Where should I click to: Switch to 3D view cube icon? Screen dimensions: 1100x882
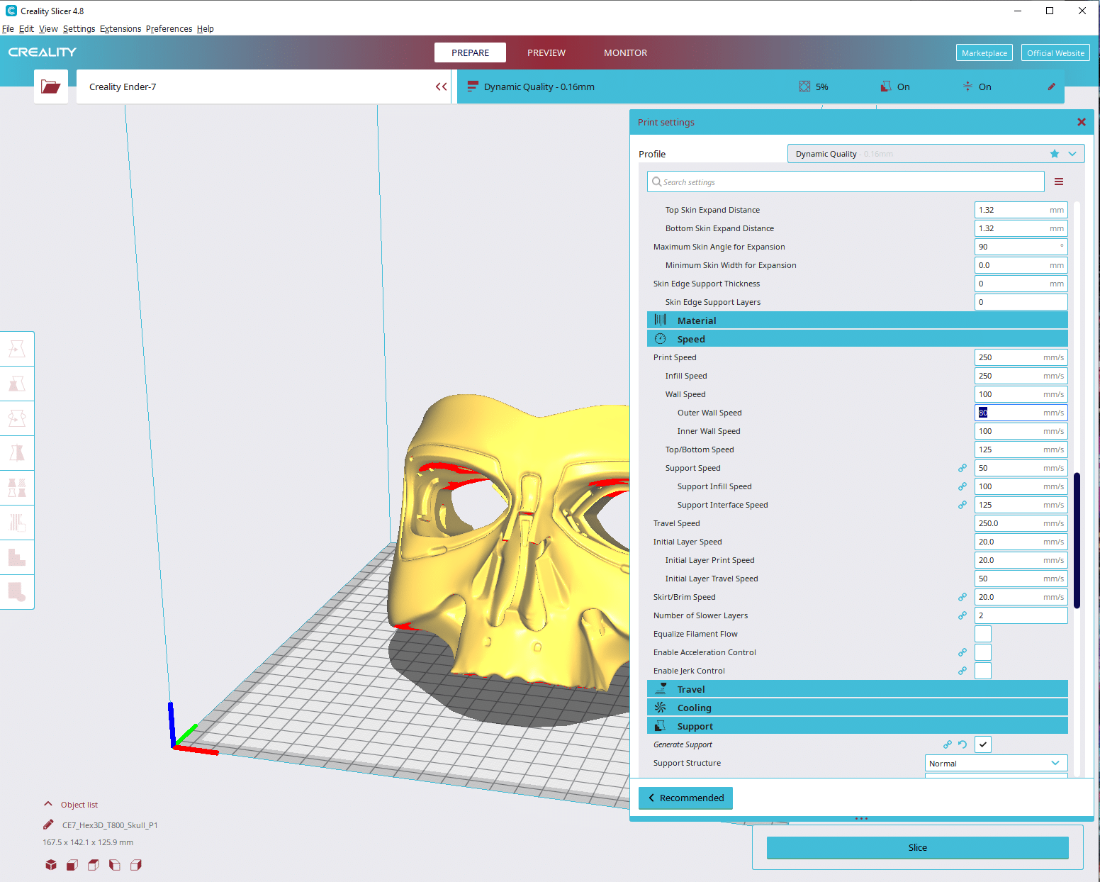pyautogui.click(x=51, y=865)
